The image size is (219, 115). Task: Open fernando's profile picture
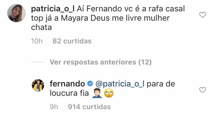(x=38, y=85)
